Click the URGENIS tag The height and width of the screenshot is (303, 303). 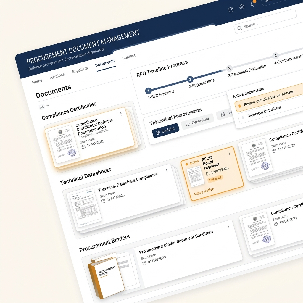pyautogui.click(x=215, y=179)
